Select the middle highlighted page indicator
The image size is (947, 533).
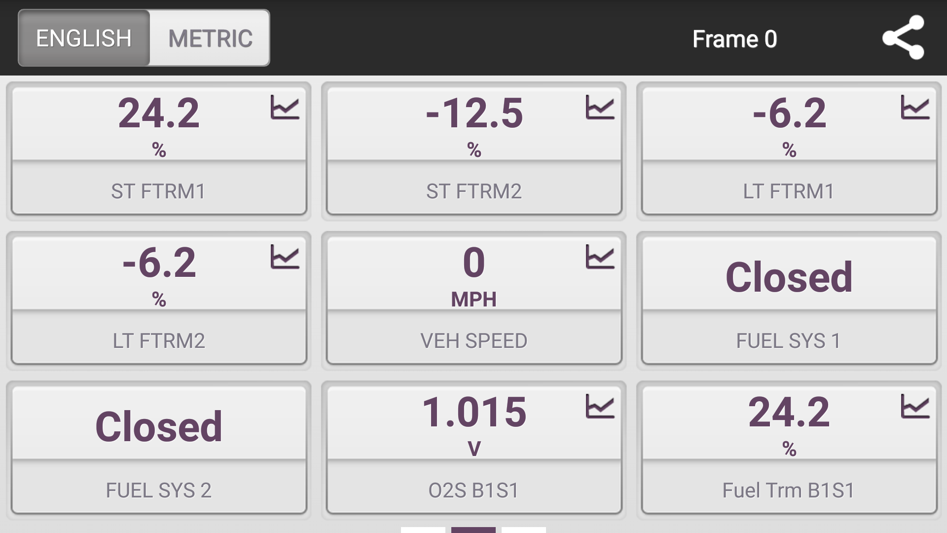473,530
